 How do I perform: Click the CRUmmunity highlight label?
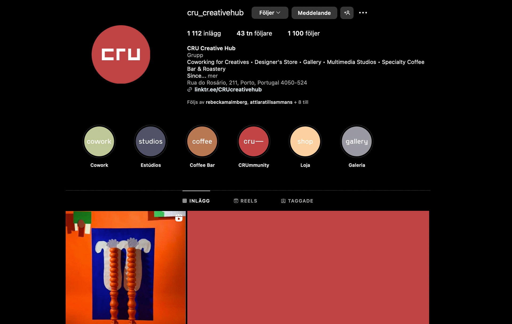click(x=254, y=165)
